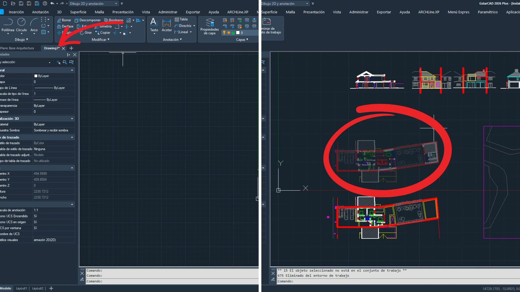
Task: Click the Directriz leader tool
Action: [183, 26]
